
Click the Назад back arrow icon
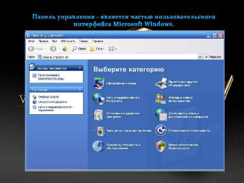coord(31,49)
